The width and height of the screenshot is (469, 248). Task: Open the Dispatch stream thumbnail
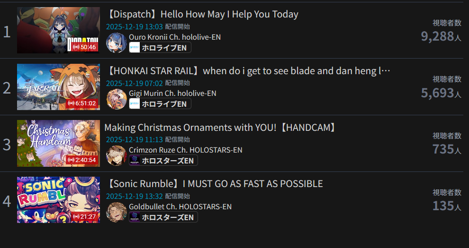[58, 30]
